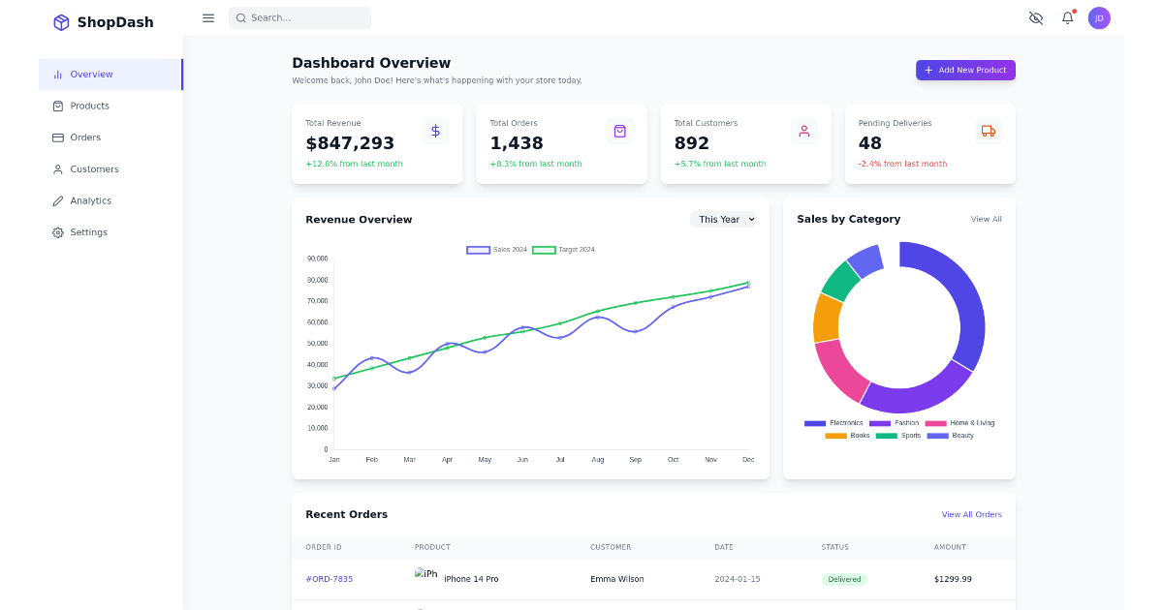The width and height of the screenshot is (1163, 610).
Task: Toggle the hamburger menu beside search
Action: click(x=207, y=17)
